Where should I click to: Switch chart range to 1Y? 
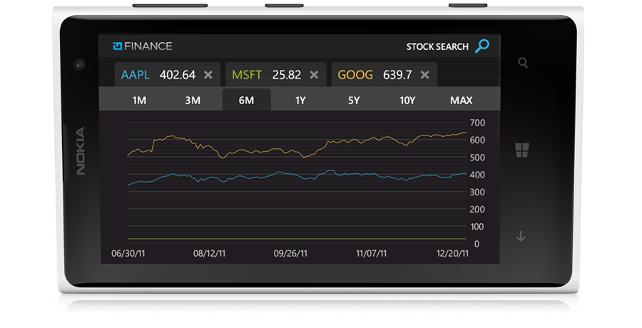click(300, 101)
